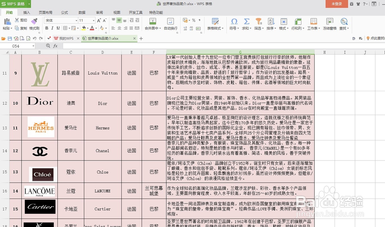Switch to the 数据 (Data) tab
Image resolution: width=385 pixels, height=227 pixels.
[x=82, y=13]
